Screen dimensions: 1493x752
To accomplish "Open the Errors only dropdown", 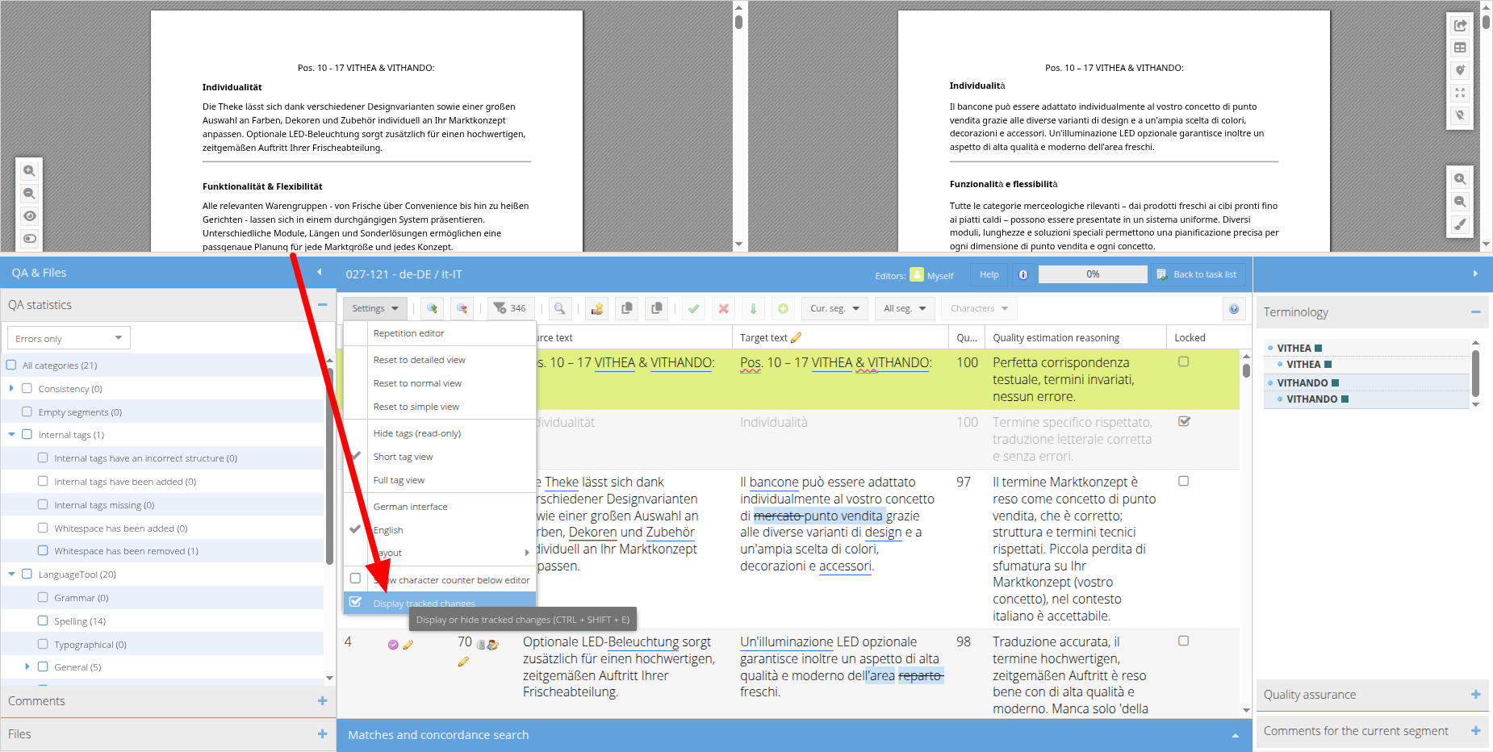I will 69,338.
